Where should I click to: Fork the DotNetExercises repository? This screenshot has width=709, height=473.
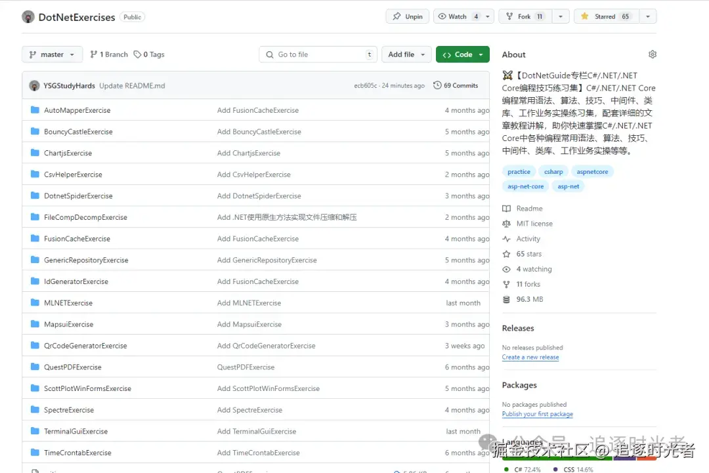[x=525, y=16]
